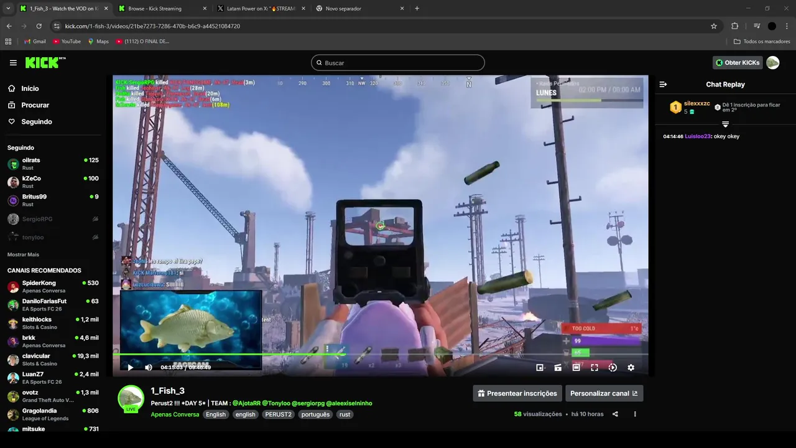This screenshot has height=448, width=796.
Task: Open recommended channel brkk
Action: coord(53,342)
